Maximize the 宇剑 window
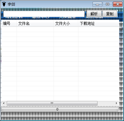Viewport: 124px width, 121px height. pyautogui.click(x=107, y=4)
